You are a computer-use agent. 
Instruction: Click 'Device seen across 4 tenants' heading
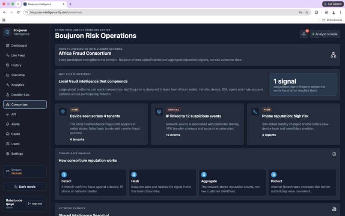[95, 116]
